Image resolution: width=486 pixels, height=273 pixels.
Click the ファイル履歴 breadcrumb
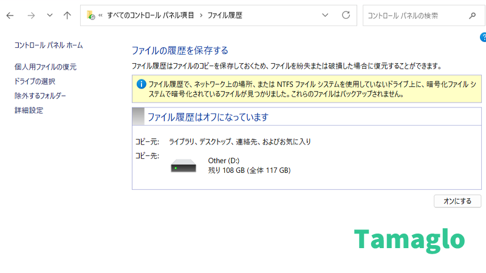(225, 15)
